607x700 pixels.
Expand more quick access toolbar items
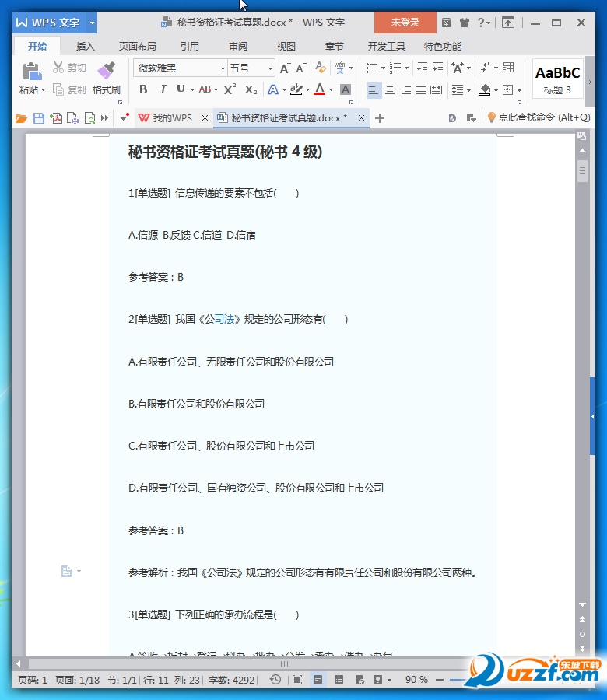tap(104, 118)
